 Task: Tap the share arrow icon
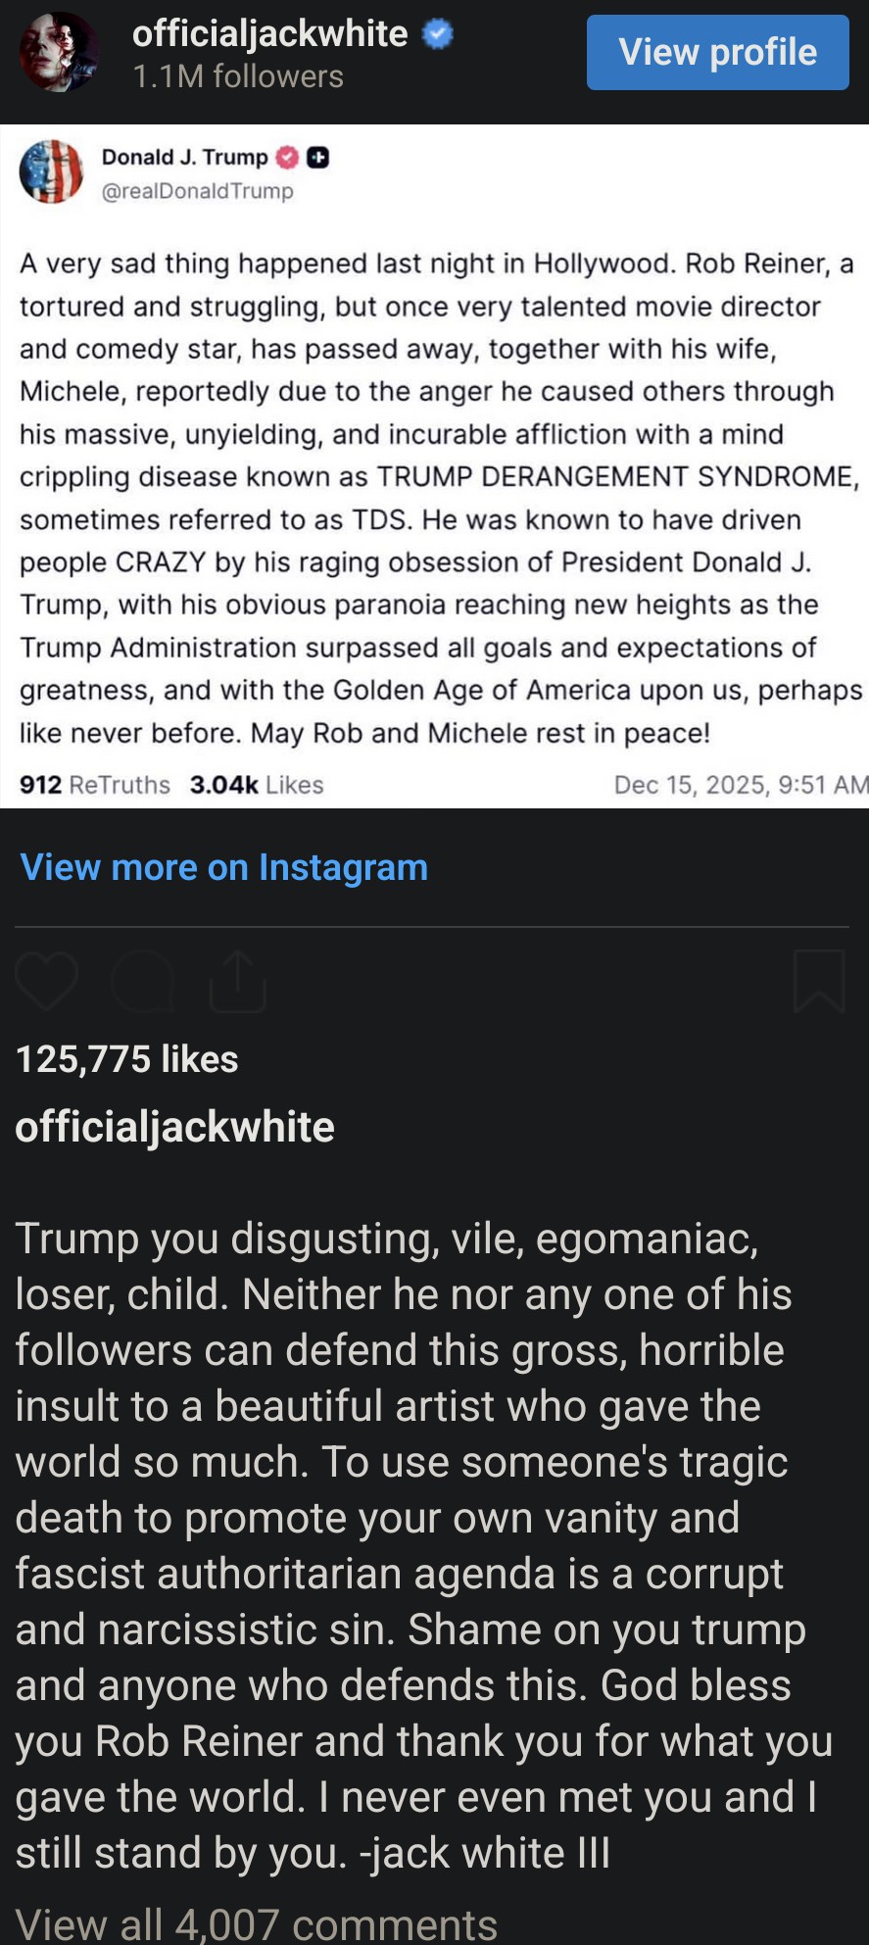point(238,981)
